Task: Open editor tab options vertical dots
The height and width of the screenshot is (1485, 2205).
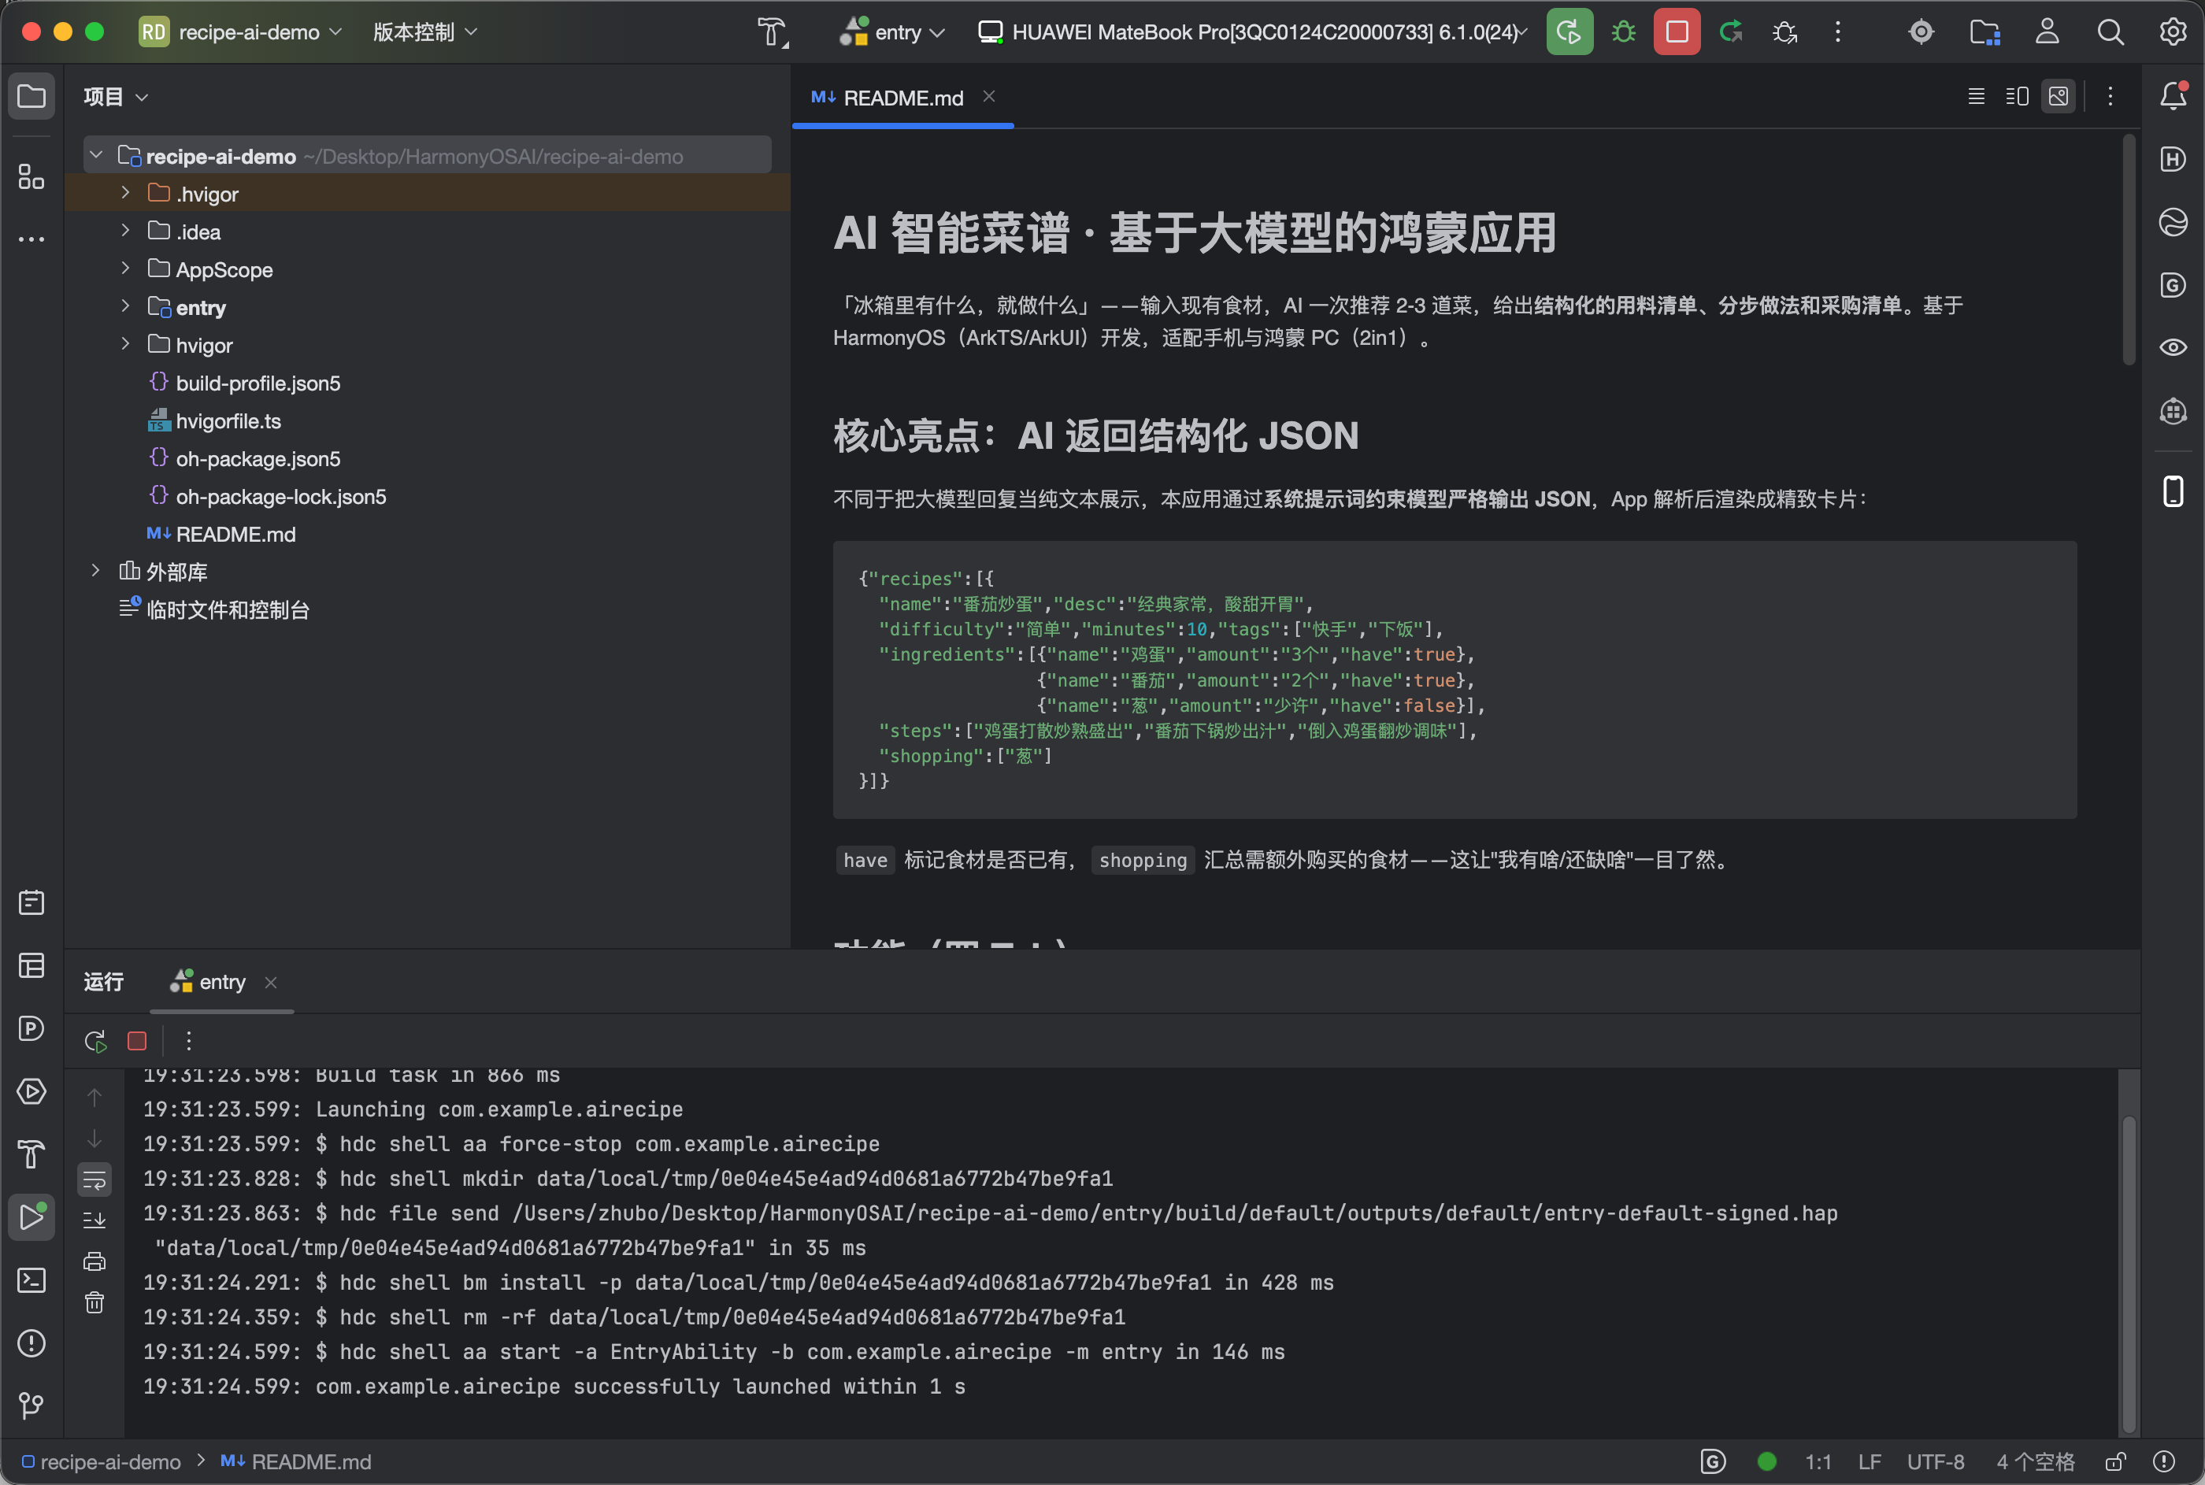Action: pos(2110,95)
